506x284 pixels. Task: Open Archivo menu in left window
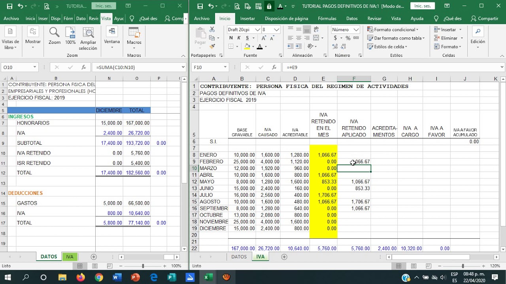11,19
